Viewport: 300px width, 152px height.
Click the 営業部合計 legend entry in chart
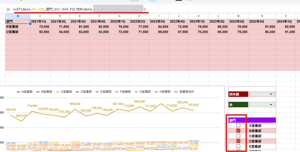(x=184, y=92)
